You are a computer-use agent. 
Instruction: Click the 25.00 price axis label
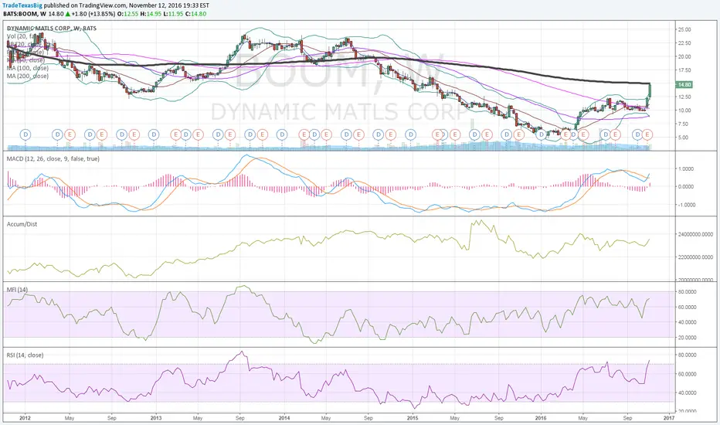(x=684, y=29)
